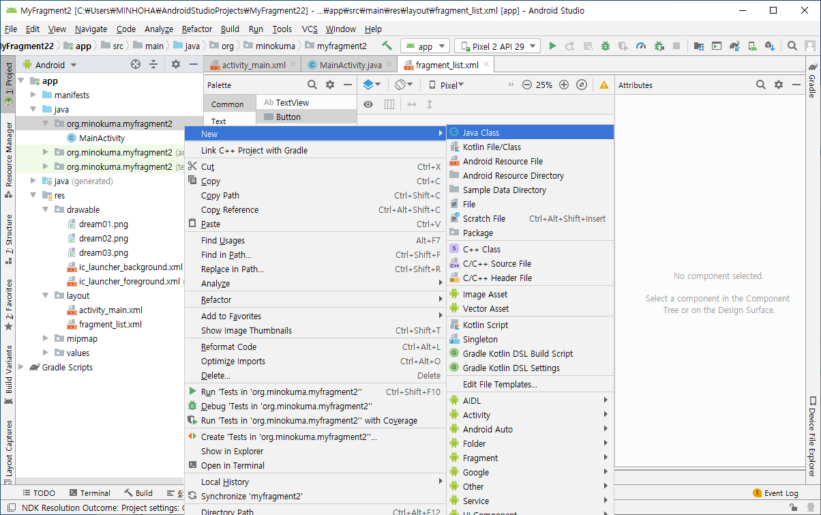The width and height of the screenshot is (821, 515).
Task: Open SDK Manager icon in the toolbar
Action: pyautogui.click(x=770, y=46)
